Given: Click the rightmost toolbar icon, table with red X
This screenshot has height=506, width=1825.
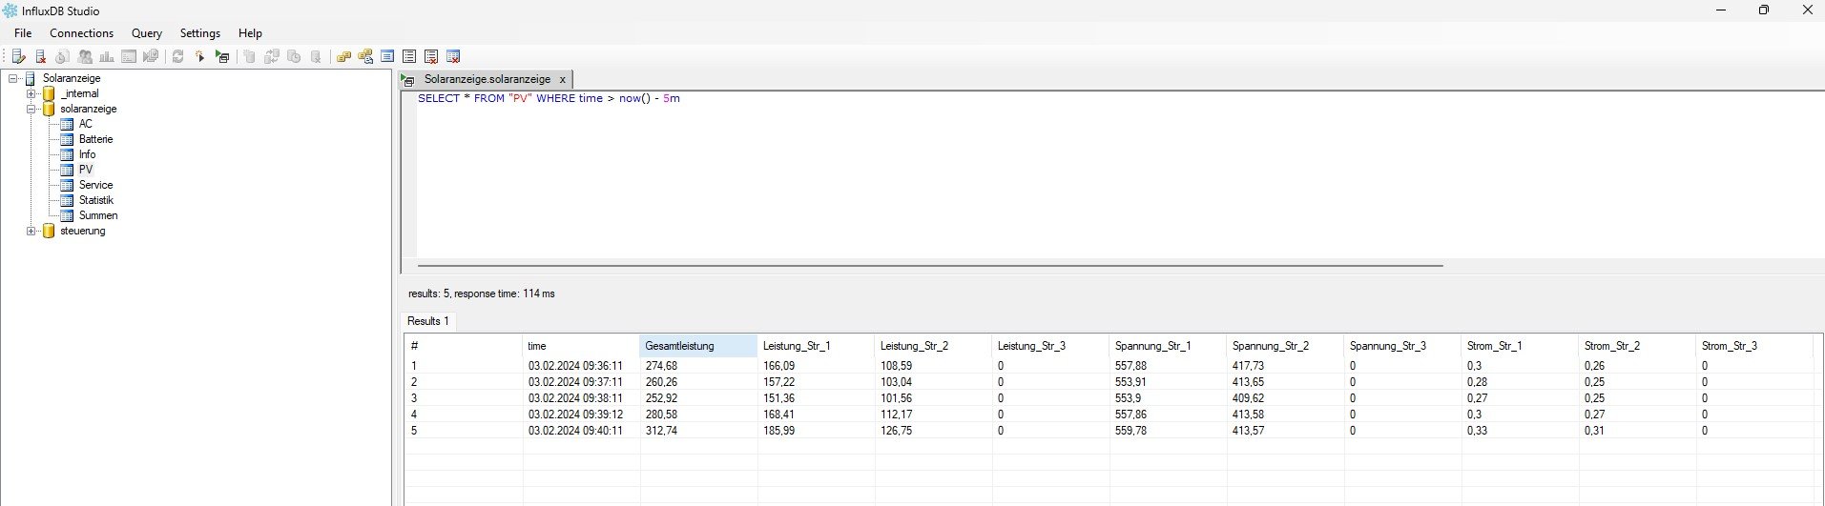Looking at the screenshot, I should click(x=453, y=57).
